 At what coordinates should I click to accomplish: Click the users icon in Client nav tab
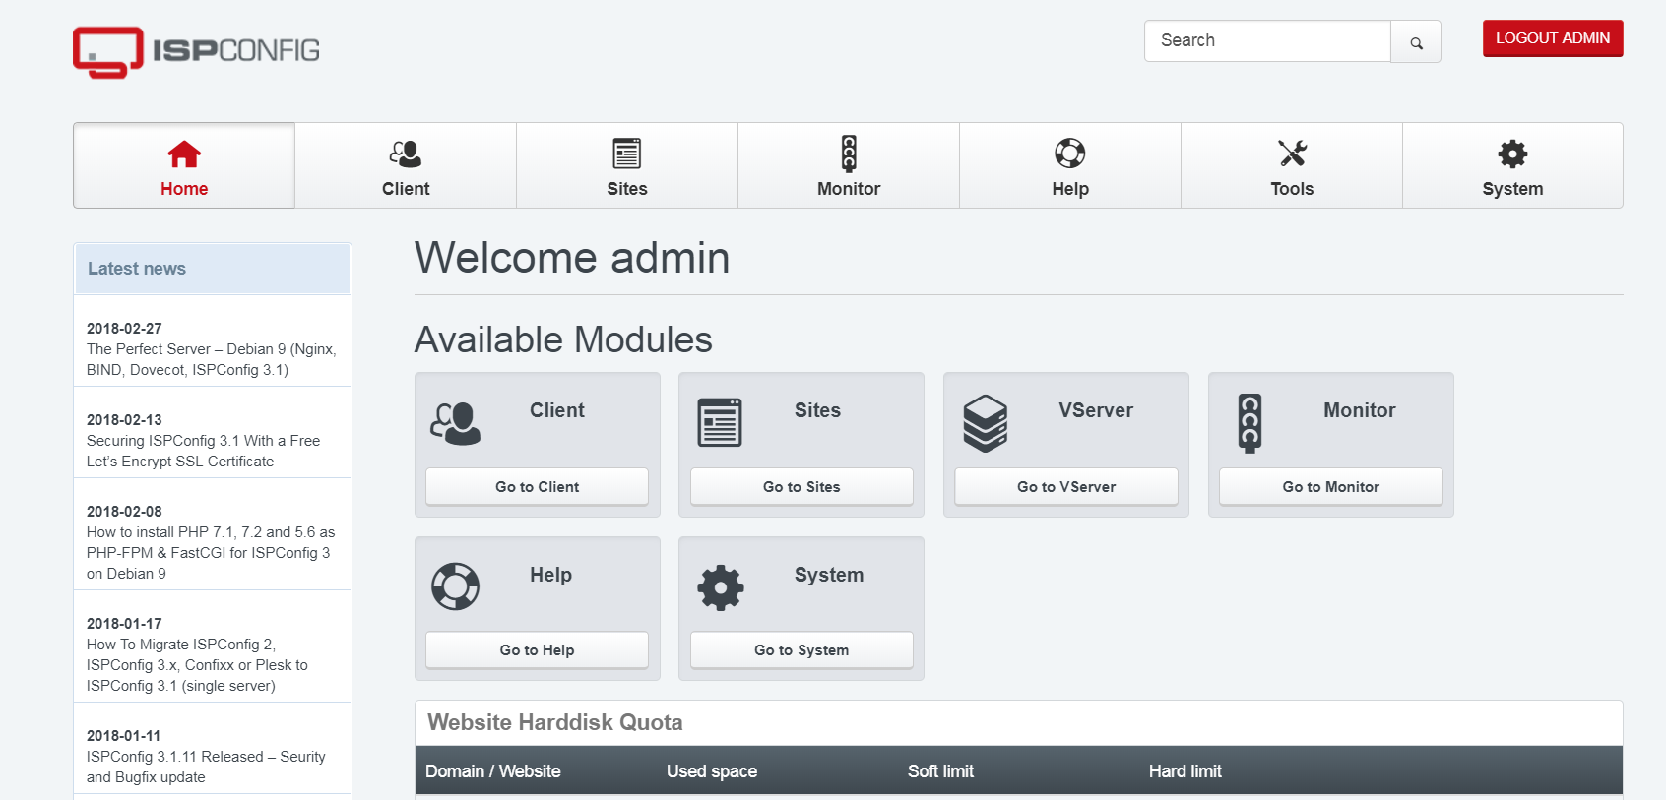click(x=406, y=154)
